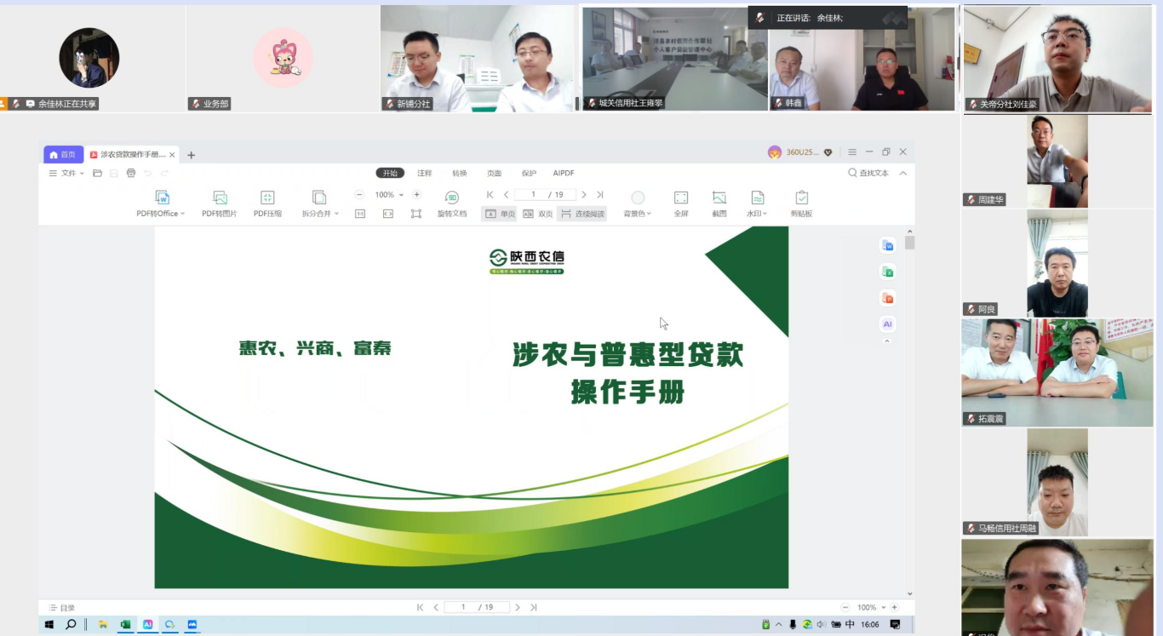Open the 拆分合并 dropdown

320,203
